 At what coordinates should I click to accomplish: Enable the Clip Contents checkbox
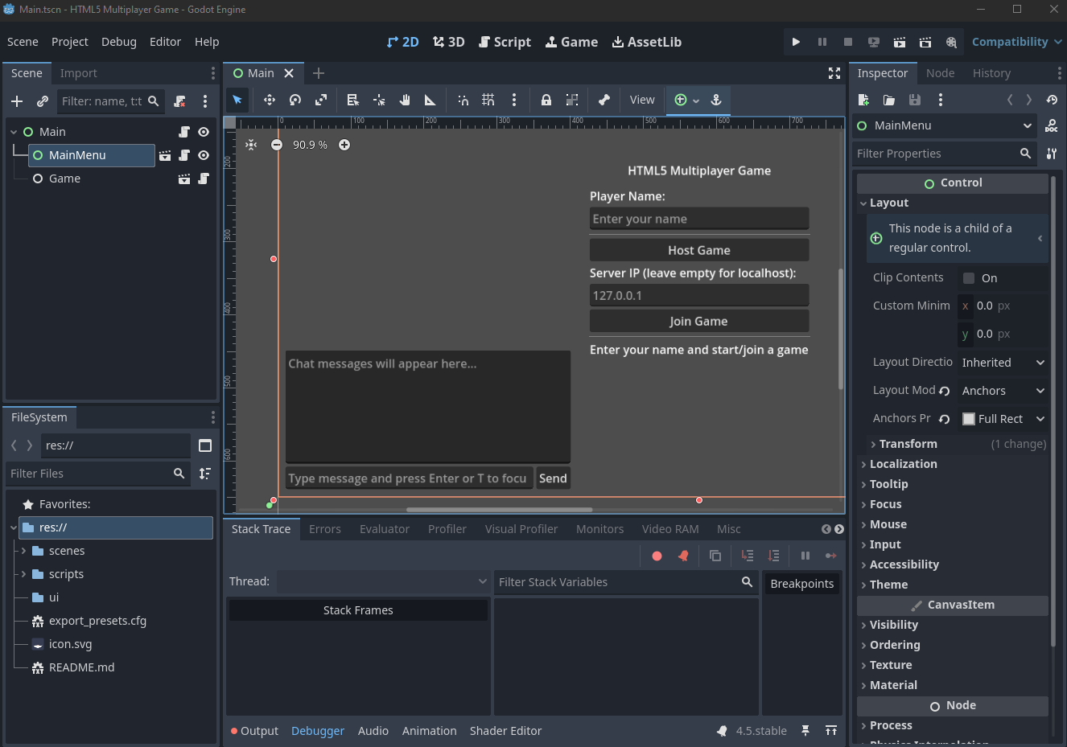[969, 278]
